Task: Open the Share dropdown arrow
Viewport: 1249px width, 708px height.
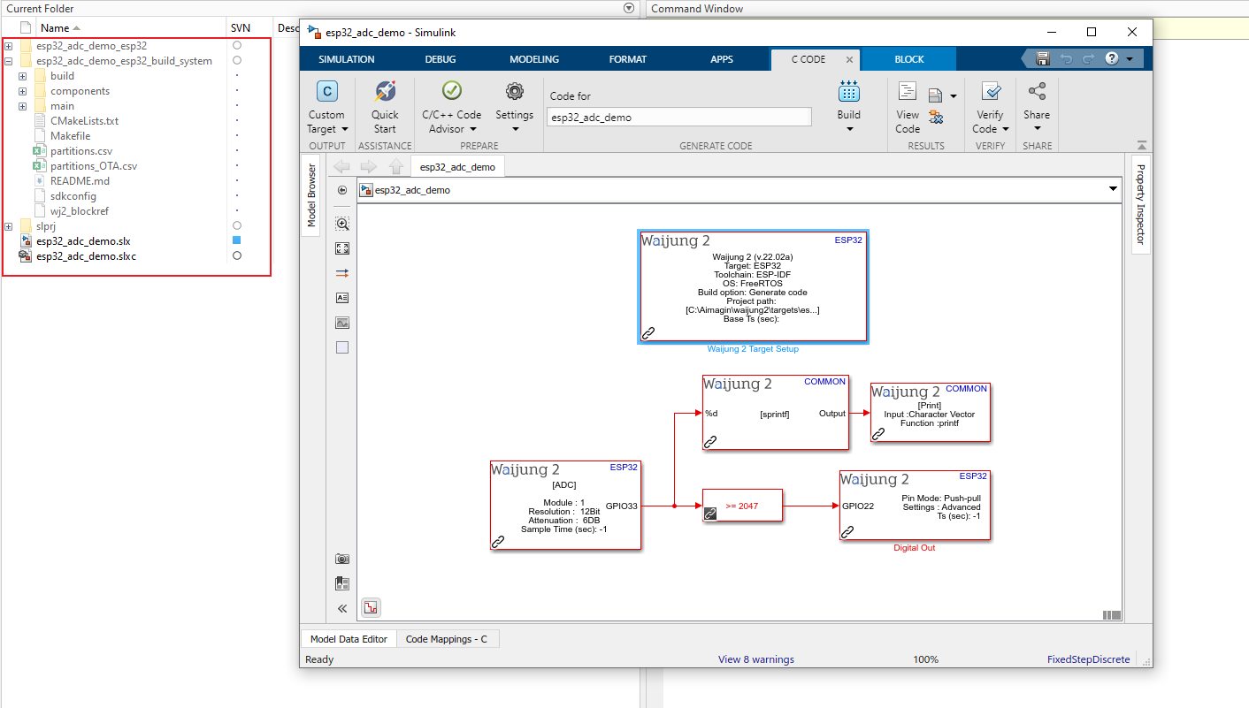Action: tap(1037, 129)
